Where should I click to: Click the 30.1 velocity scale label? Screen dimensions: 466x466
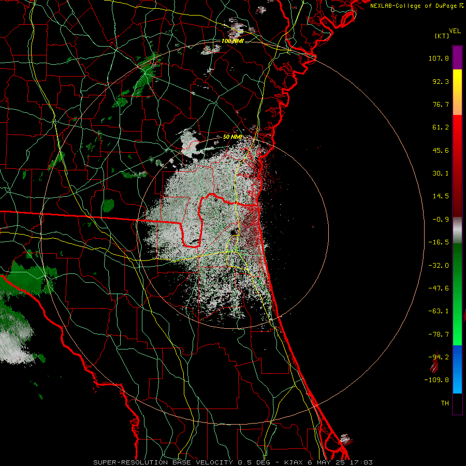tap(441, 173)
